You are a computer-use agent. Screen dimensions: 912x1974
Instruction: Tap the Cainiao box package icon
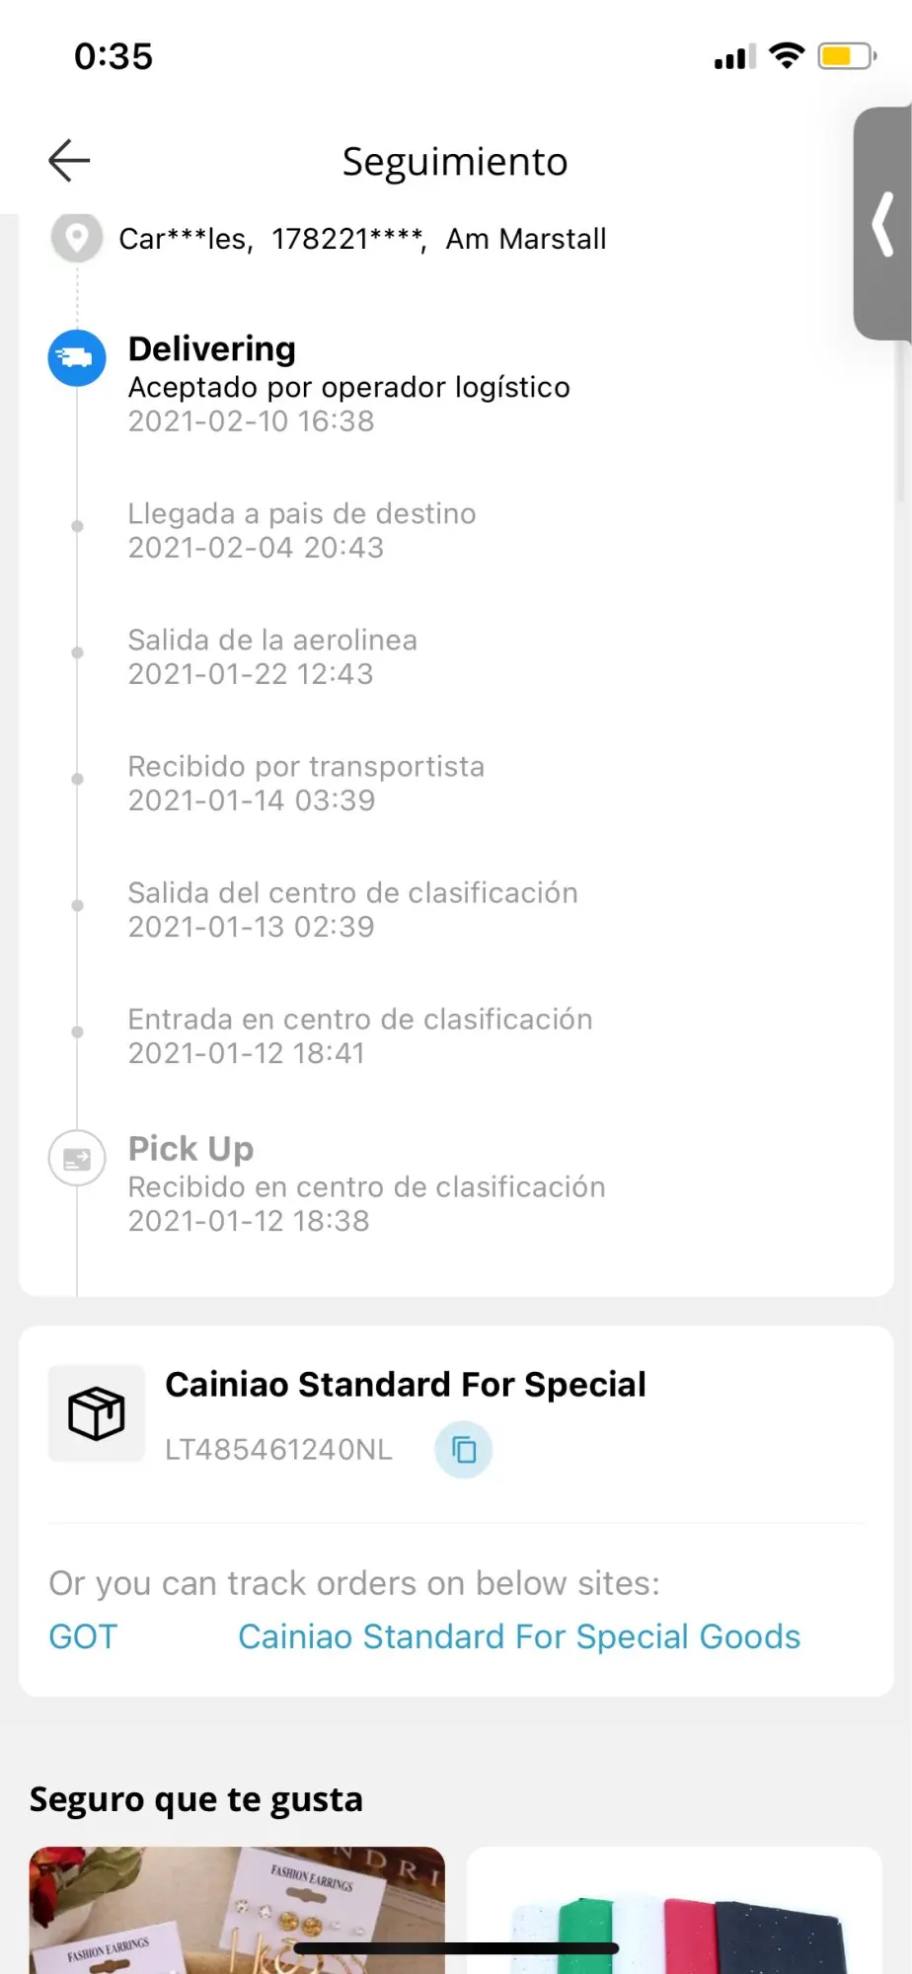[x=97, y=1413]
